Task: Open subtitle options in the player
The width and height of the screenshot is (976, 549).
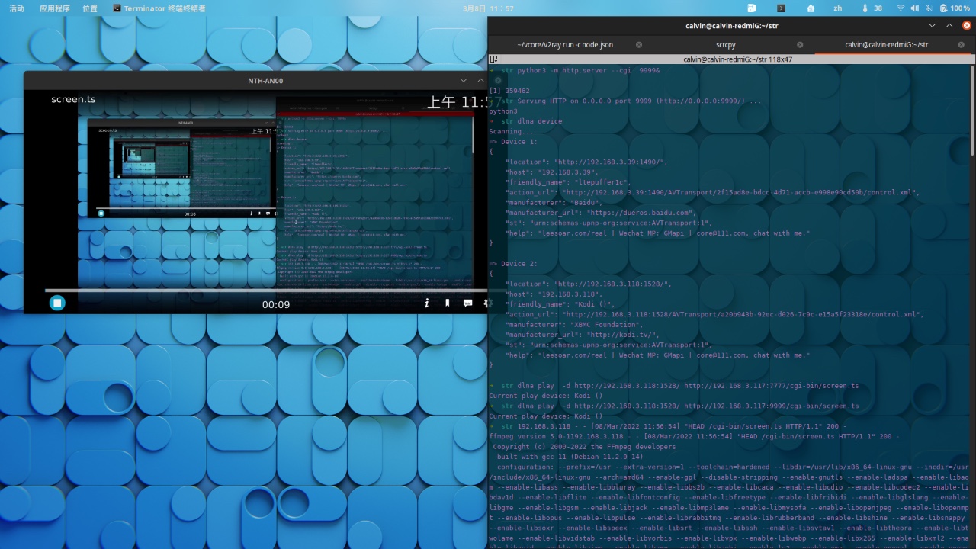Action: coord(467,303)
